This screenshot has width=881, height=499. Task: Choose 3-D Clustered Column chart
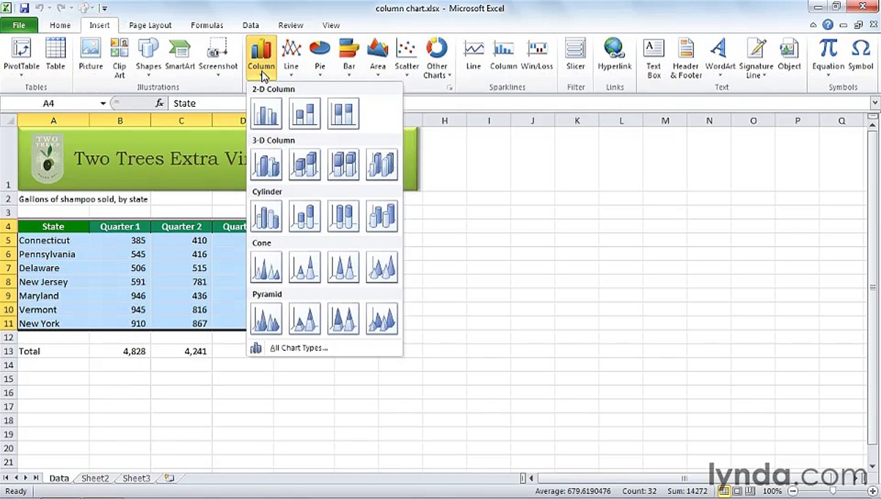(x=266, y=165)
